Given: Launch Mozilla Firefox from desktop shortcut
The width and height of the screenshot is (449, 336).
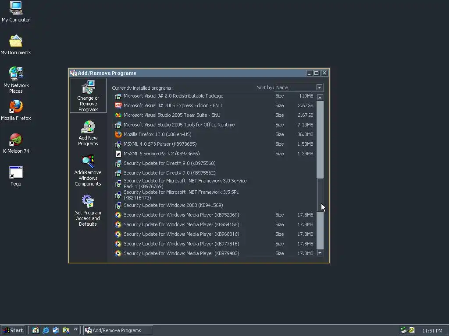Looking at the screenshot, I should pyautogui.click(x=16, y=110).
